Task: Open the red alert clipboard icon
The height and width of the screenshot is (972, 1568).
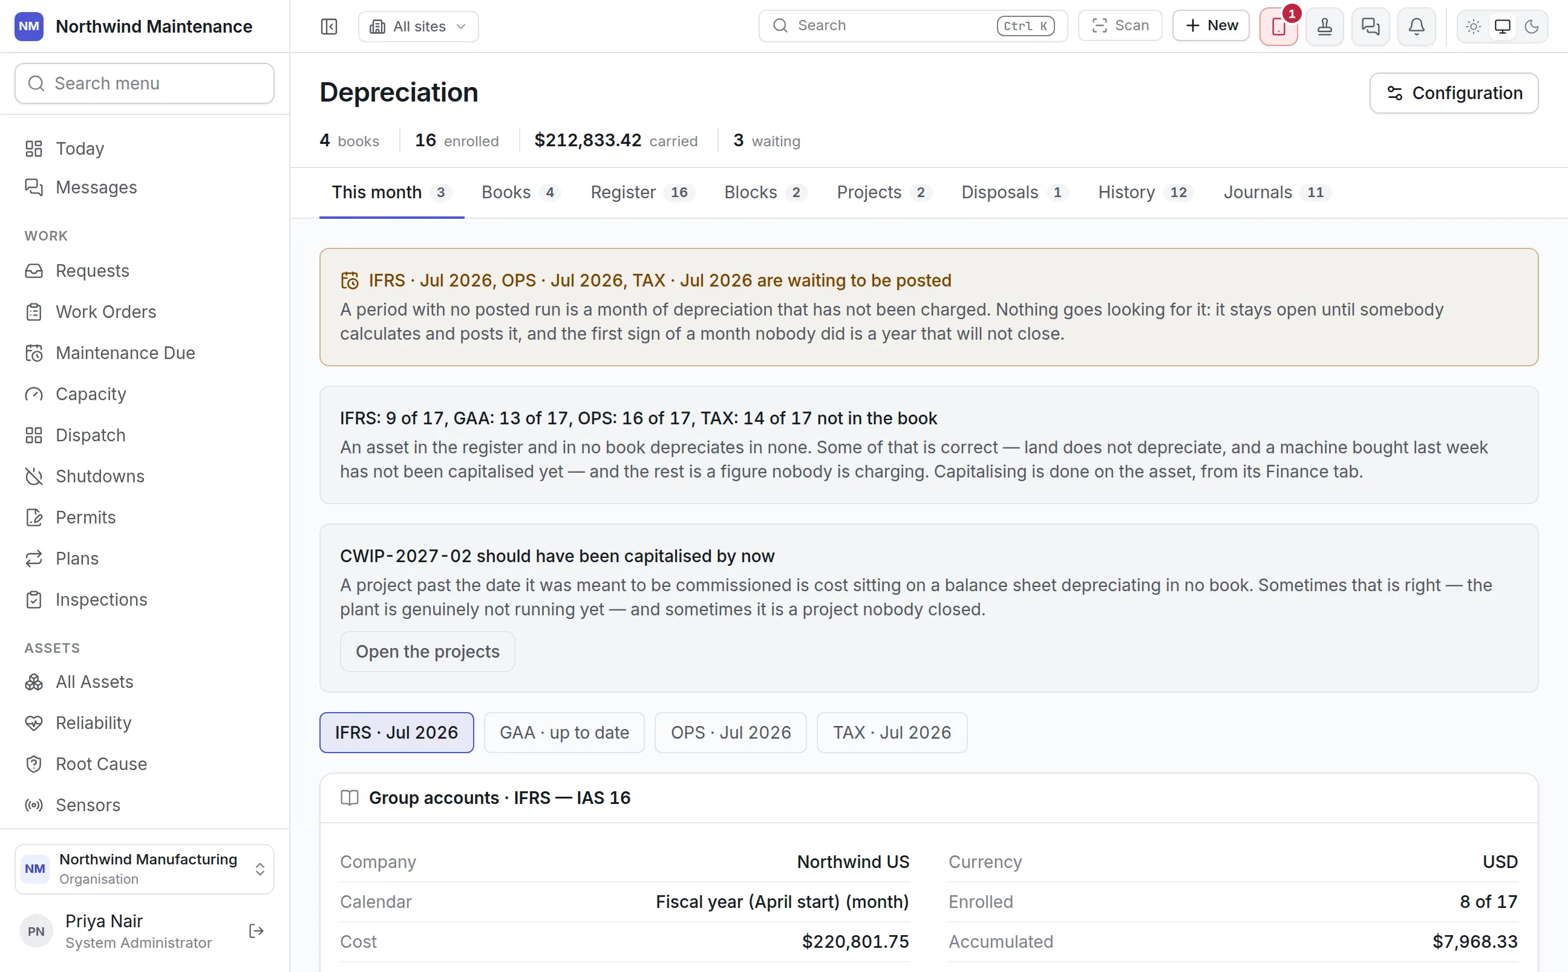Action: click(x=1279, y=27)
